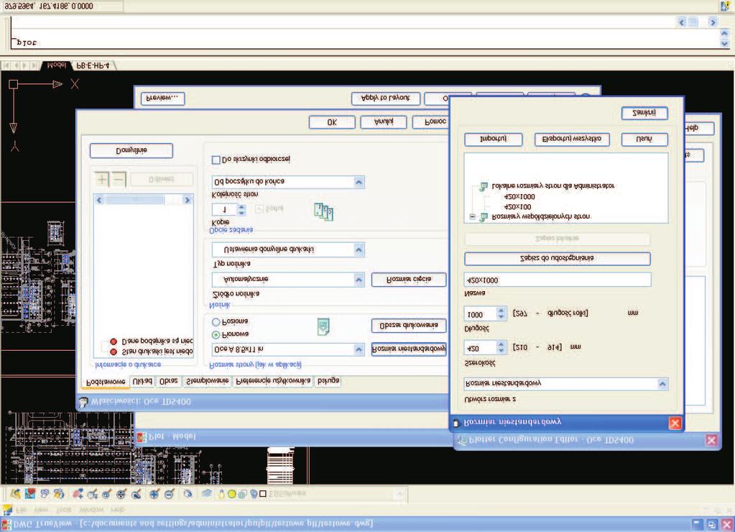The image size is (735, 532).
Task: Click folder icon of Rozmiary współdzielonych stron
Action: pos(484,217)
